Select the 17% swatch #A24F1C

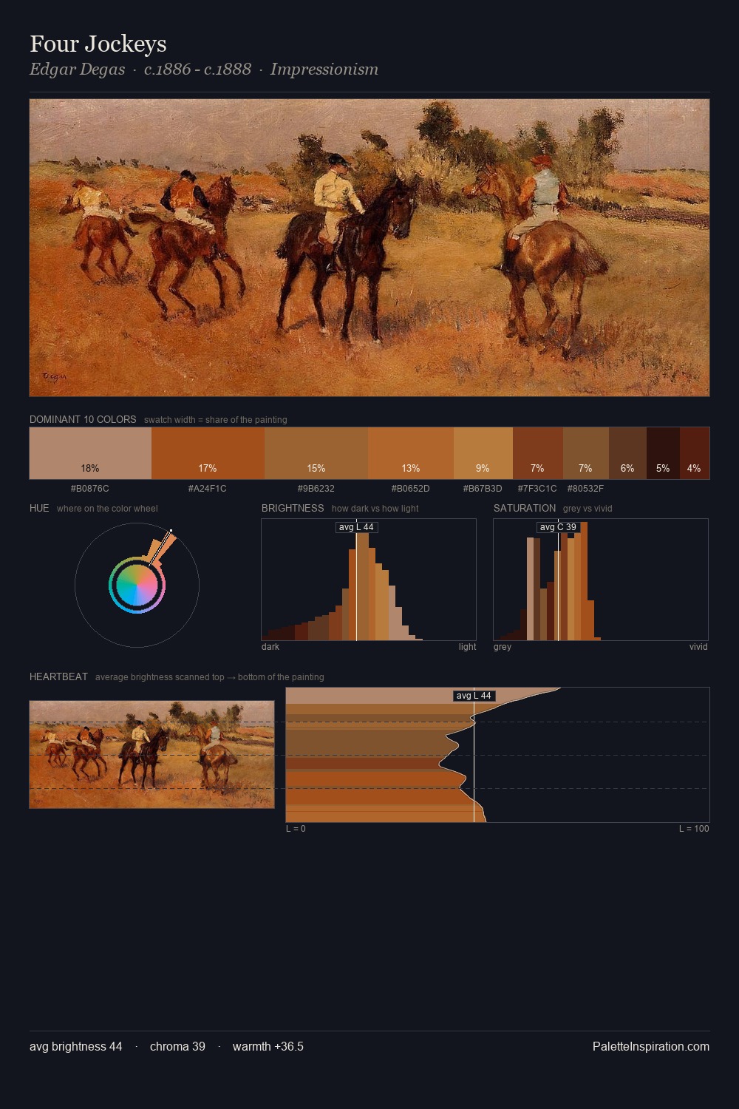point(208,453)
